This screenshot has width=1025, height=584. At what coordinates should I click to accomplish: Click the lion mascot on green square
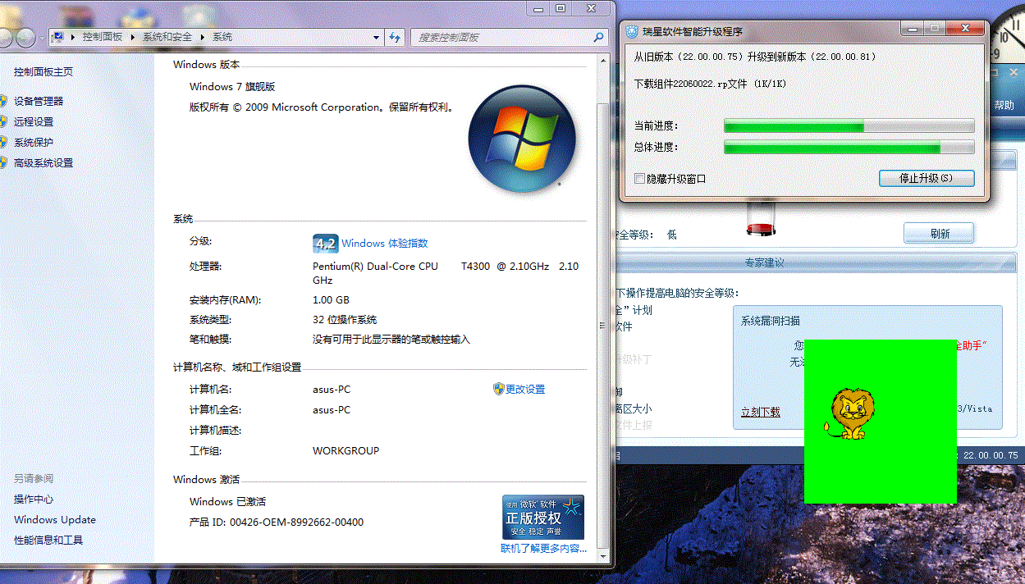click(x=849, y=414)
